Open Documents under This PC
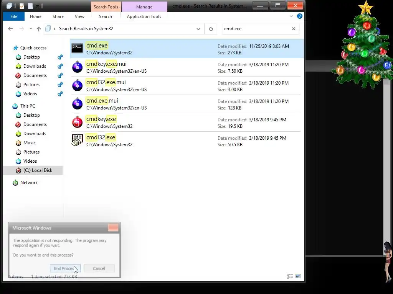The height and width of the screenshot is (294, 393). coord(35,124)
